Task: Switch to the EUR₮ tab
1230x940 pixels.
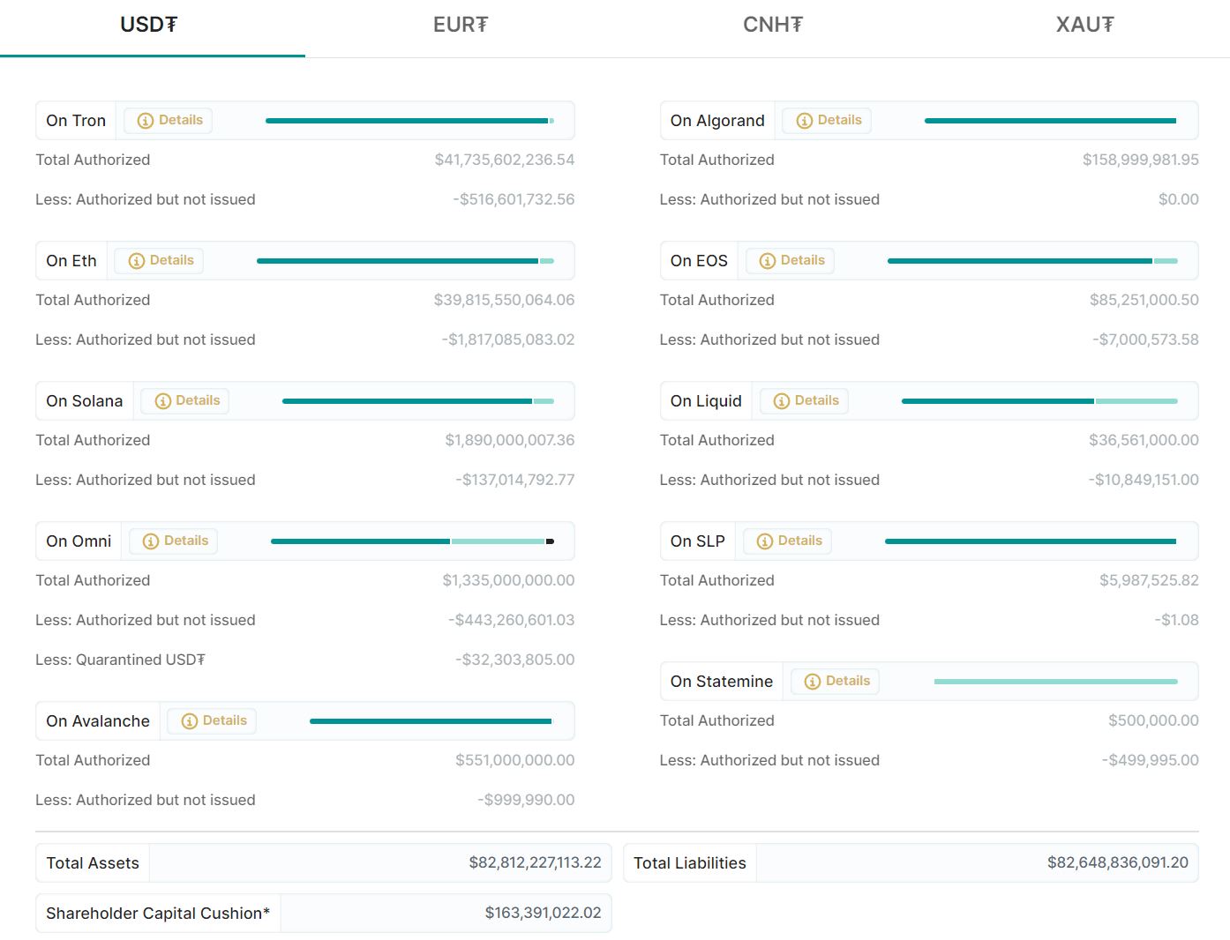Action: [x=461, y=25]
